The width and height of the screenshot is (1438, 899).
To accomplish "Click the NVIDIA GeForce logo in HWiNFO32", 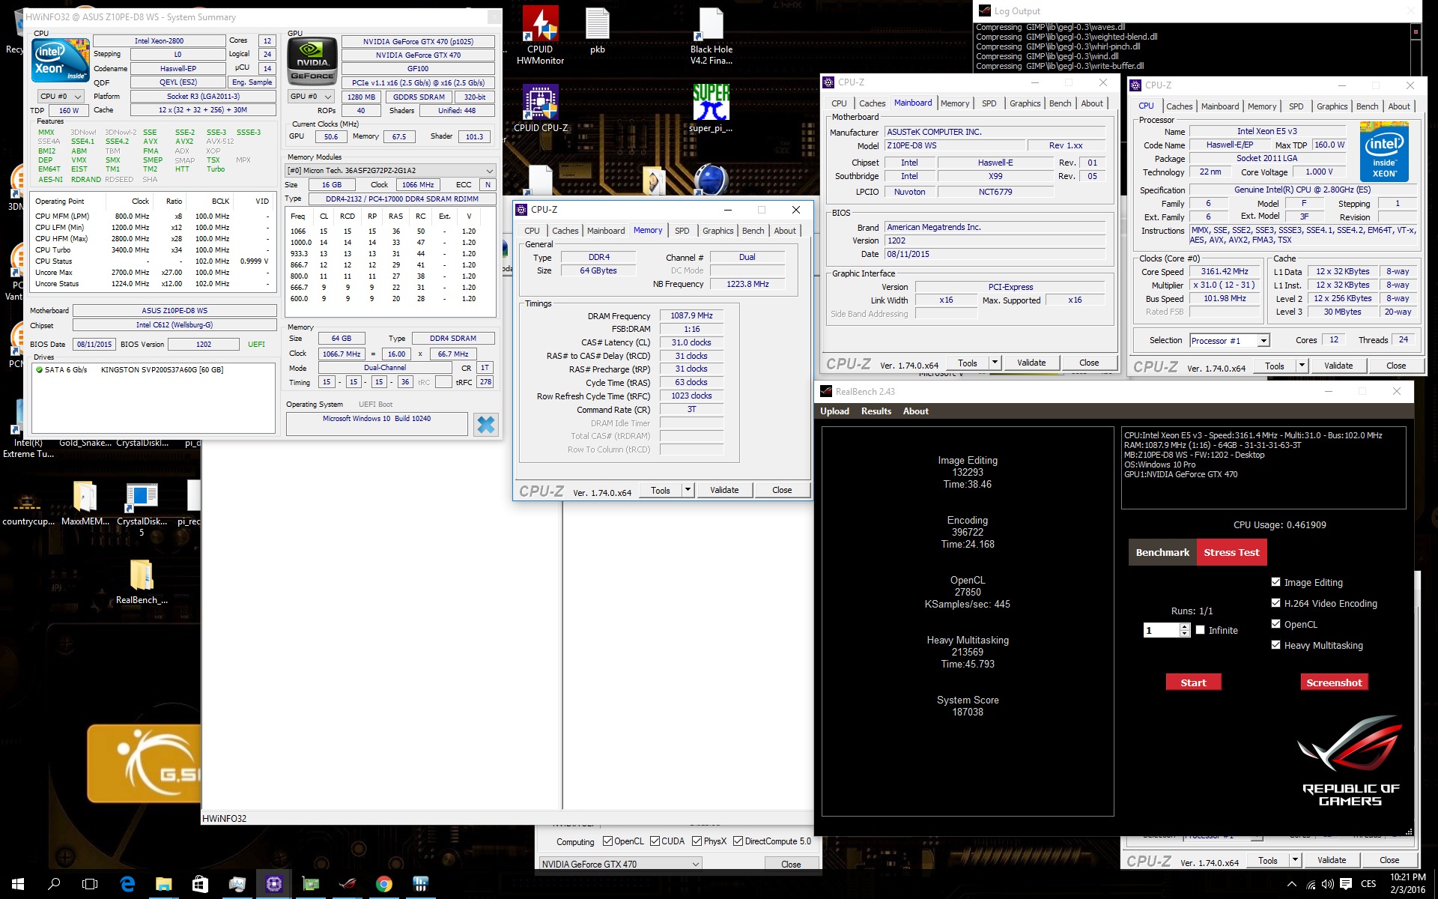I will [312, 61].
